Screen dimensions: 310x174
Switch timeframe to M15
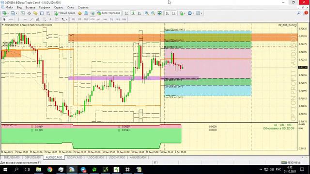(86, 19)
